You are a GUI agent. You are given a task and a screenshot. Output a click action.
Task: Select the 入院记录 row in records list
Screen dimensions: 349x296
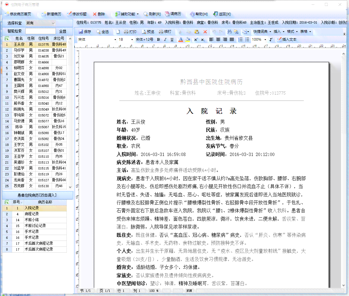(x=35, y=208)
